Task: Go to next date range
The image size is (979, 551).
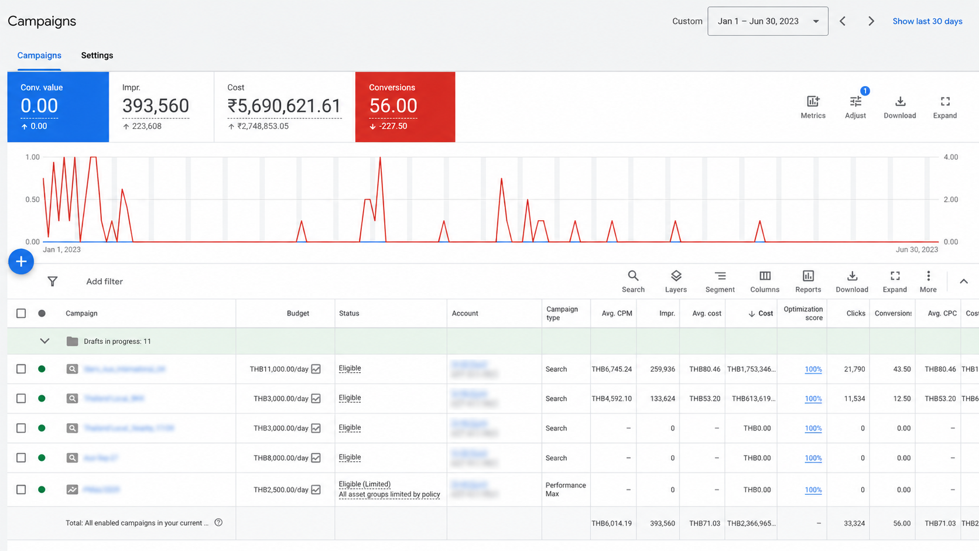Action: pos(871,21)
